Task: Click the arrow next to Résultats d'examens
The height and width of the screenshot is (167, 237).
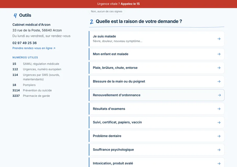Action: [219, 109]
